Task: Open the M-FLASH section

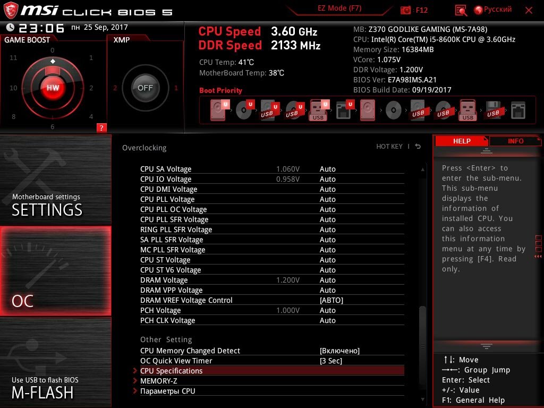Action: [x=55, y=362]
